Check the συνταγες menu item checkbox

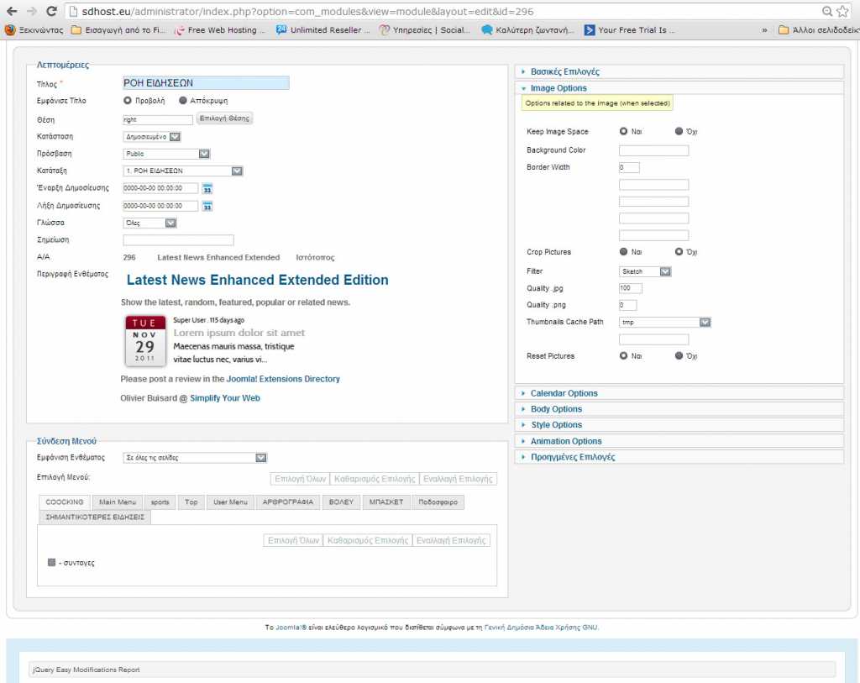[52, 563]
